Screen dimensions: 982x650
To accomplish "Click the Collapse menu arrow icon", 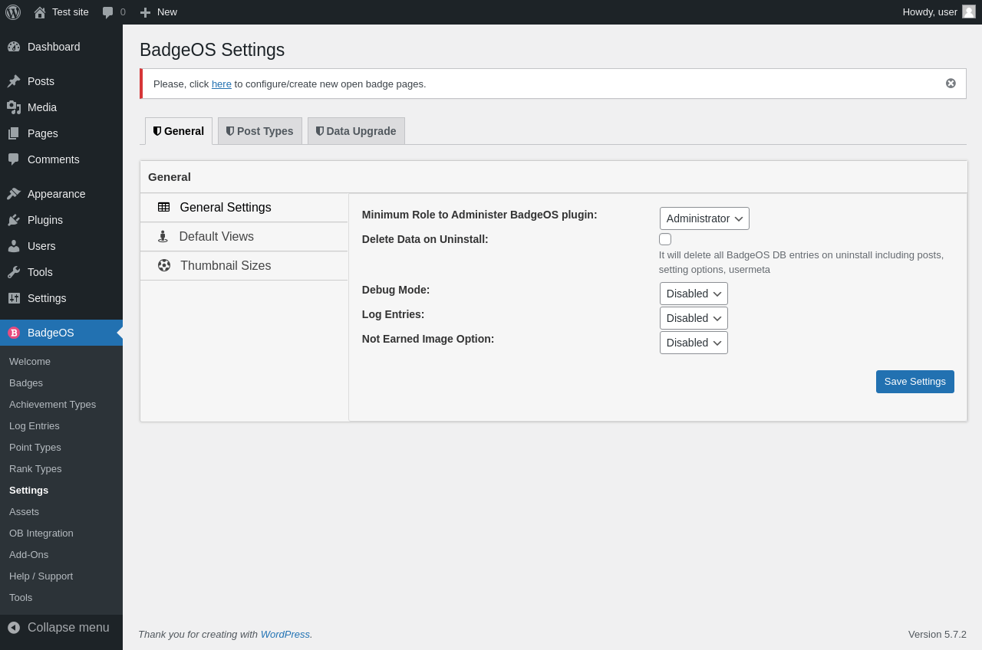I will point(14,628).
